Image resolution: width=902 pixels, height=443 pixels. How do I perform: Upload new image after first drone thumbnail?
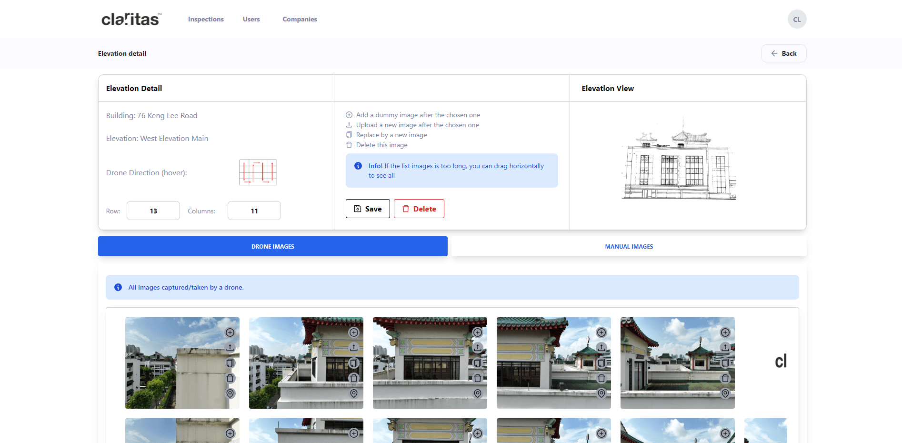point(230,348)
